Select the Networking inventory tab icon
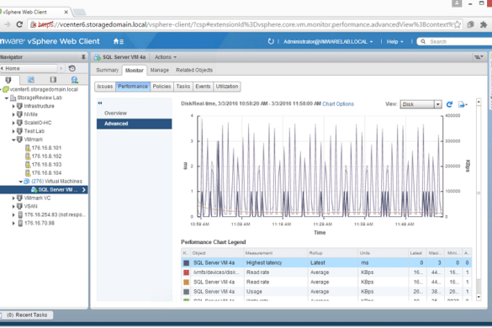Screen dimensions: 492x328 [x=74, y=80]
